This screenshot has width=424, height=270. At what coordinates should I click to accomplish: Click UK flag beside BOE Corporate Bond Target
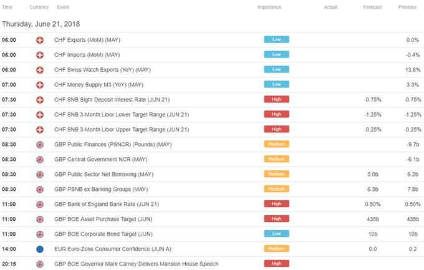40,234
